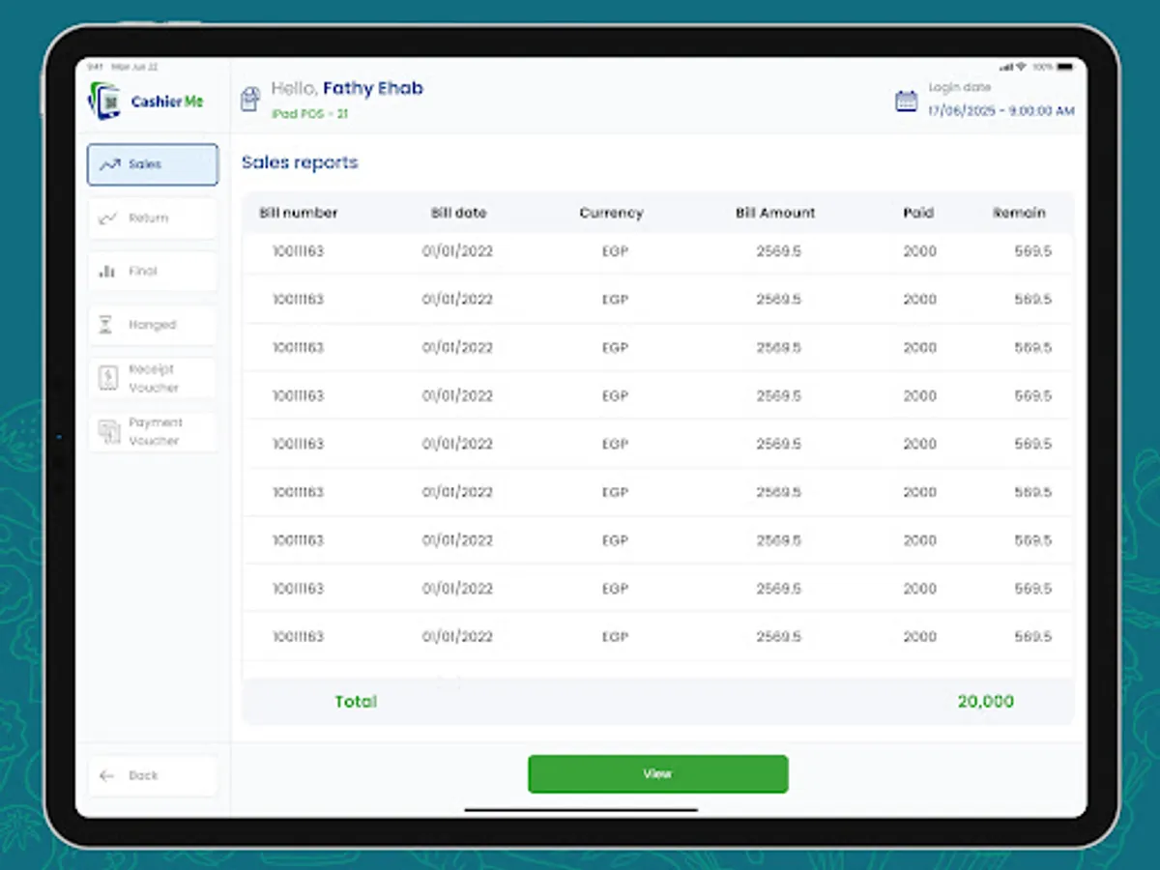Select the Final bar-chart icon

[x=109, y=271]
